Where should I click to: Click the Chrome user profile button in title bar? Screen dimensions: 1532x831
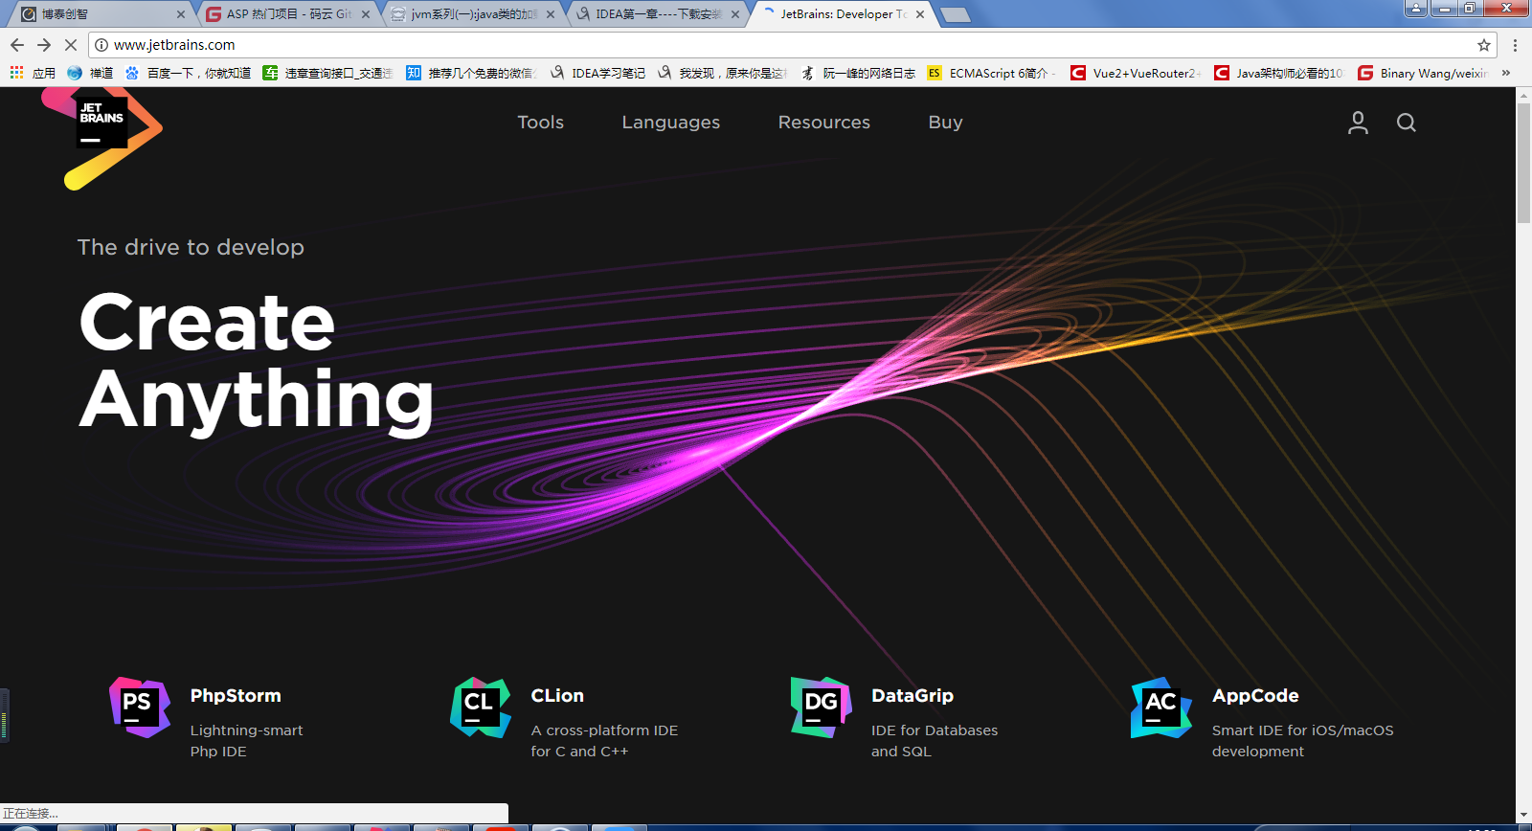coord(1416,9)
